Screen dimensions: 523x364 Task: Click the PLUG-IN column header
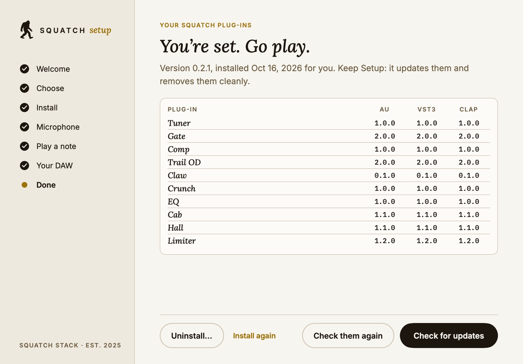click(183, 109)
